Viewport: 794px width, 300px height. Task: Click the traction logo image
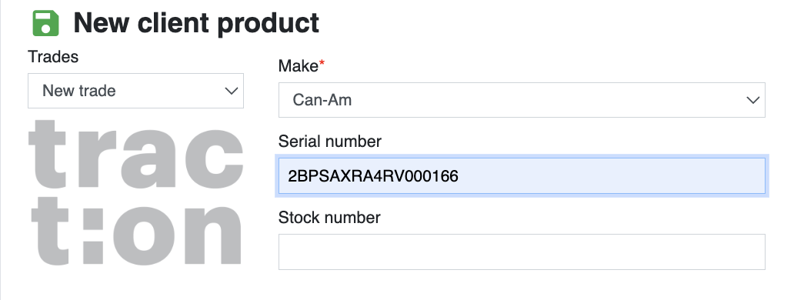135,192
